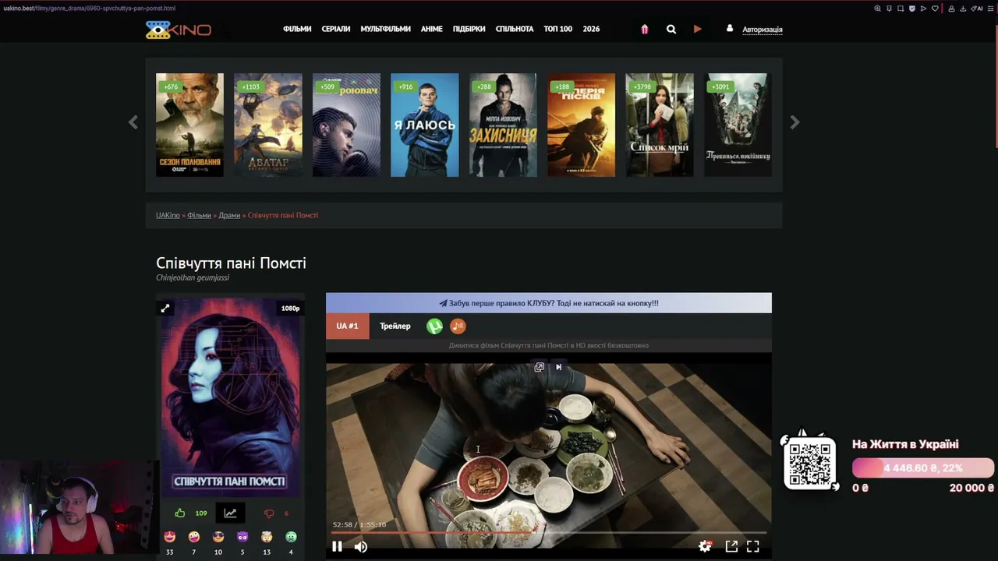Open the ТОП 100 page

click(558, 29)
